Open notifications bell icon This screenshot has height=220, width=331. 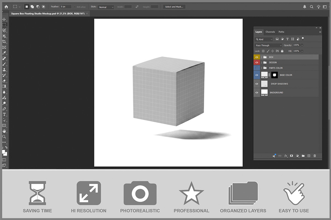pos(305,7)
